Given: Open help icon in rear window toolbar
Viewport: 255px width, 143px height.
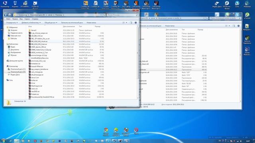Looking at the screenshot, I should click(x=239, y=26).
